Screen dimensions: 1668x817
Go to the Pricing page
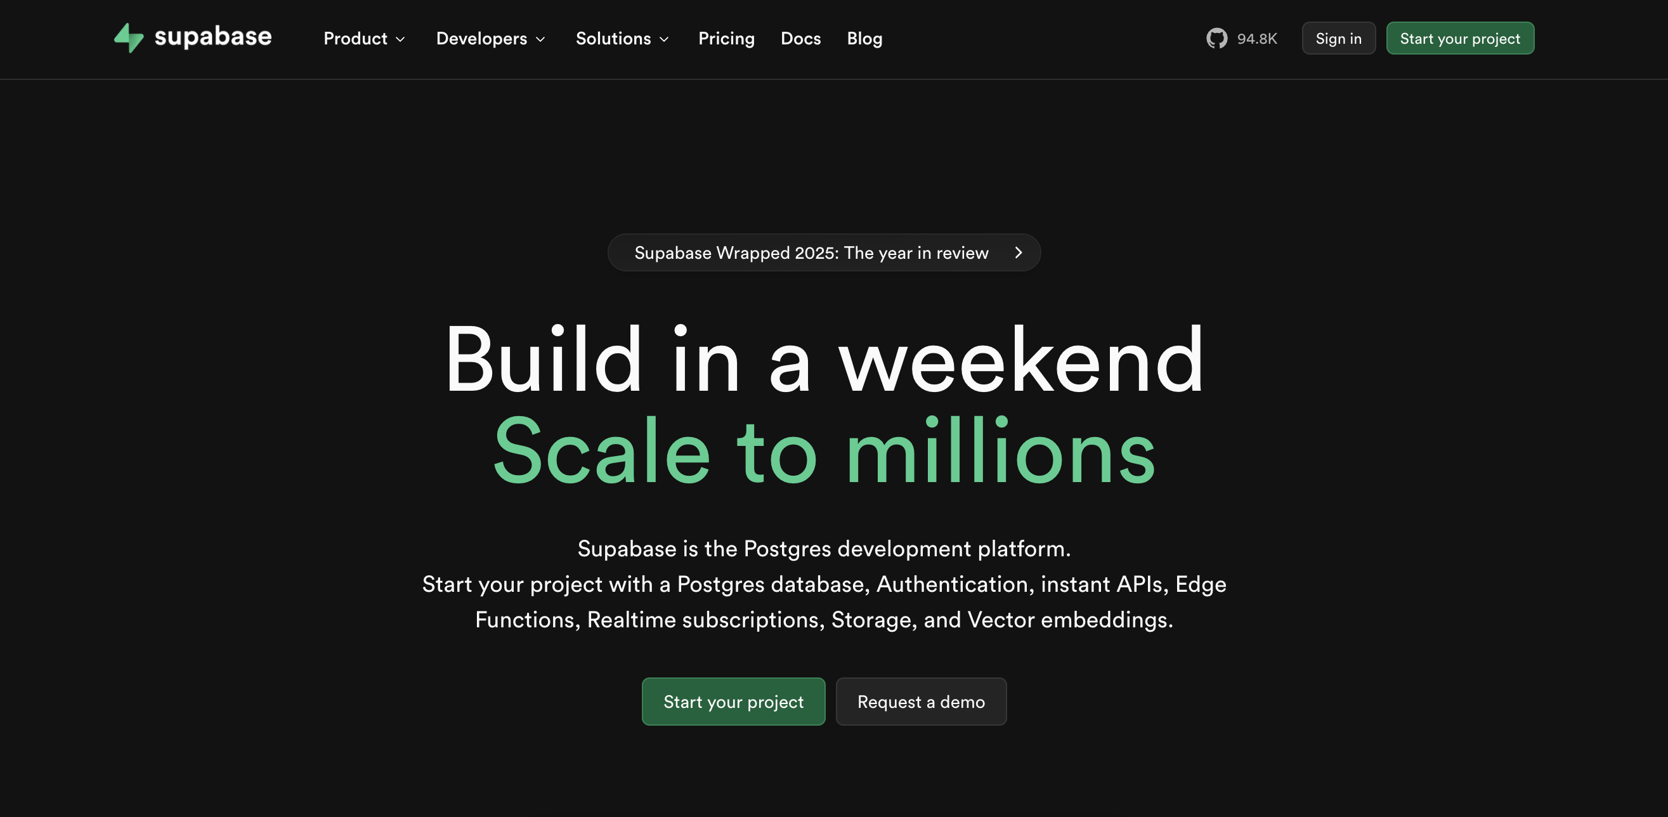726,39
